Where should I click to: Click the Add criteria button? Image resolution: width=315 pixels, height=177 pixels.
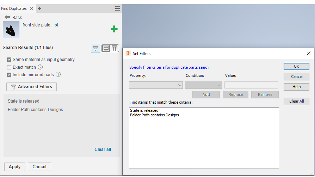click(206, 94)
